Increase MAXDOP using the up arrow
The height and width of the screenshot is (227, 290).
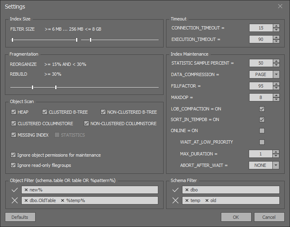coord(276,96)
